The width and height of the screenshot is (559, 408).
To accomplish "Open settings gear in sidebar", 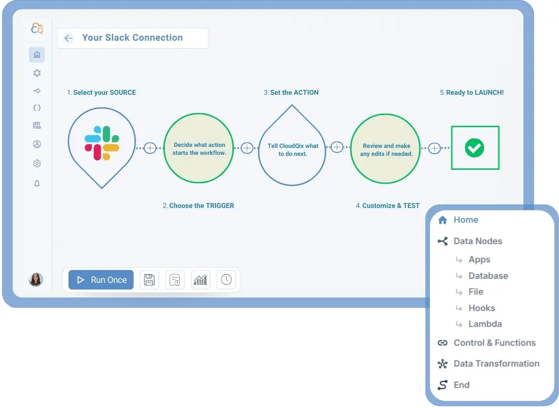I will coord(37,163).
